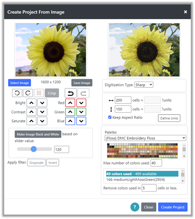Click the black and white threshold slider
195x219 pixels.
coord(34,149)
